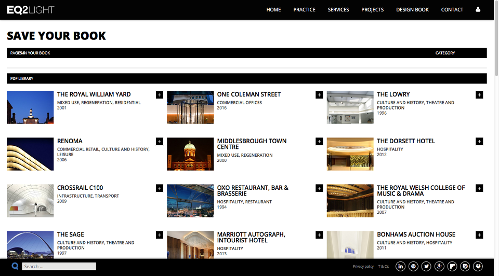499x276 pixels.
Task: Open the HOME menu item
Action: [x=273, y=9]
